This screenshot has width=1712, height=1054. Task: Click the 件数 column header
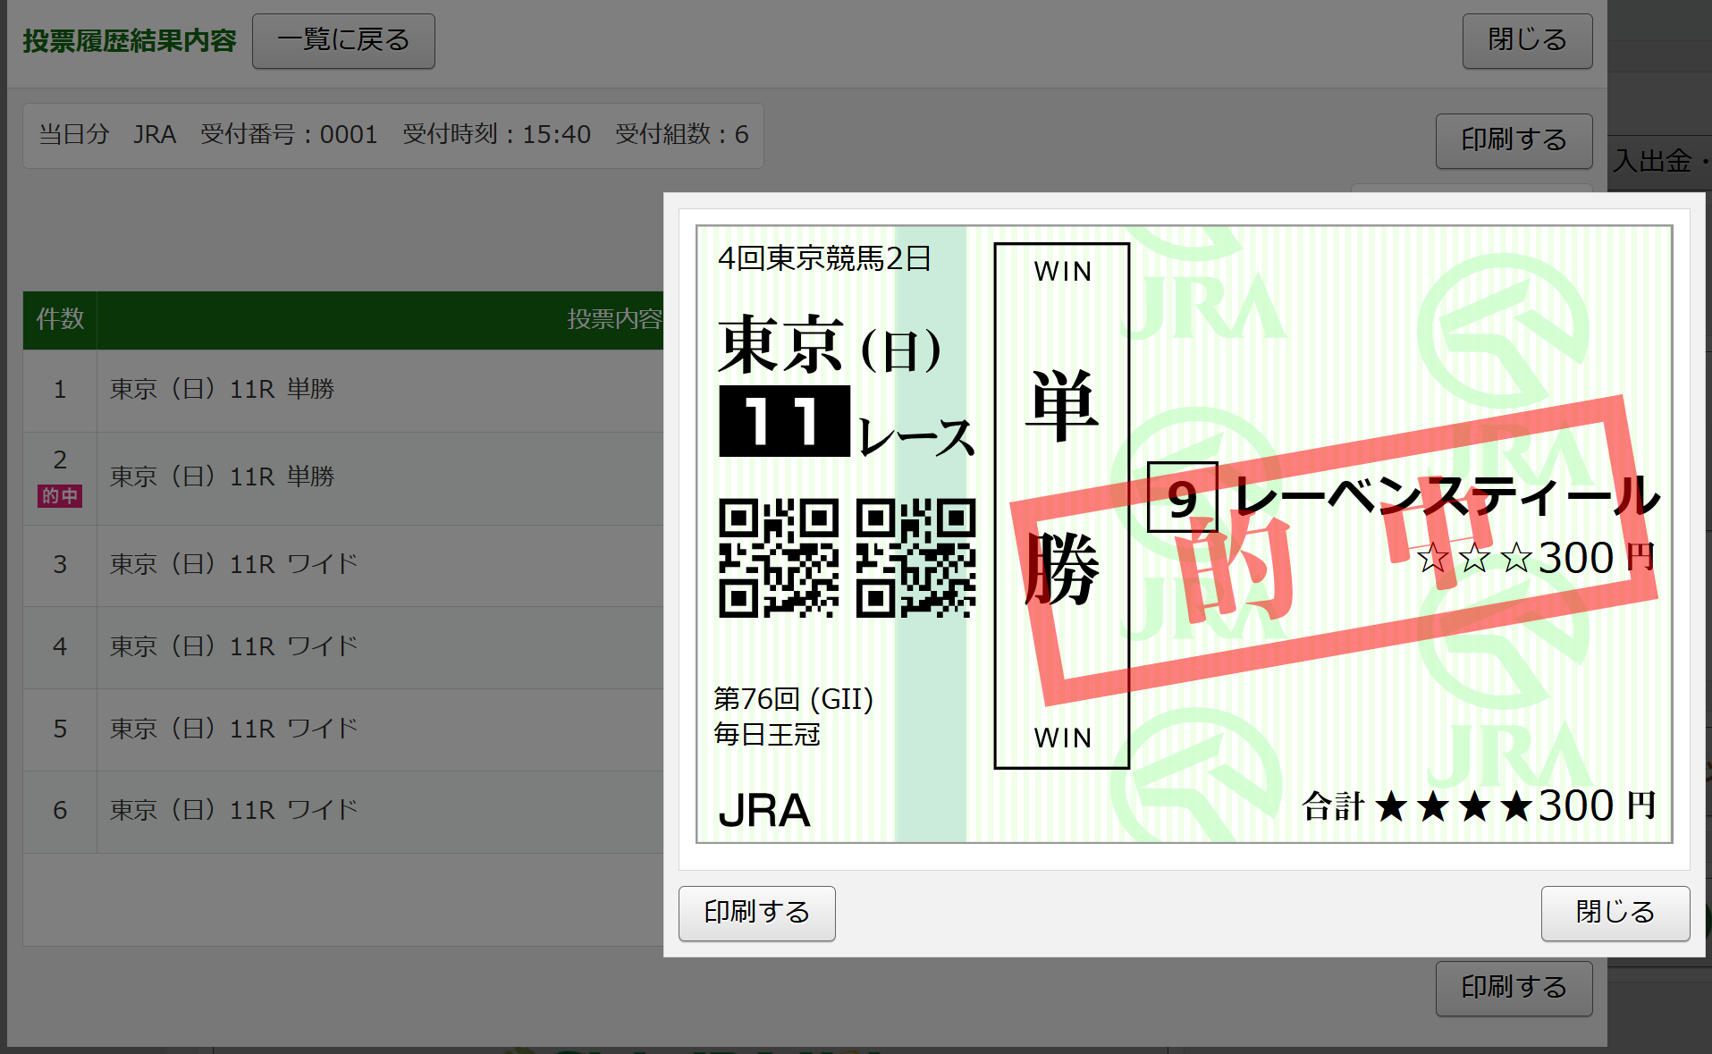pos(60,319)
